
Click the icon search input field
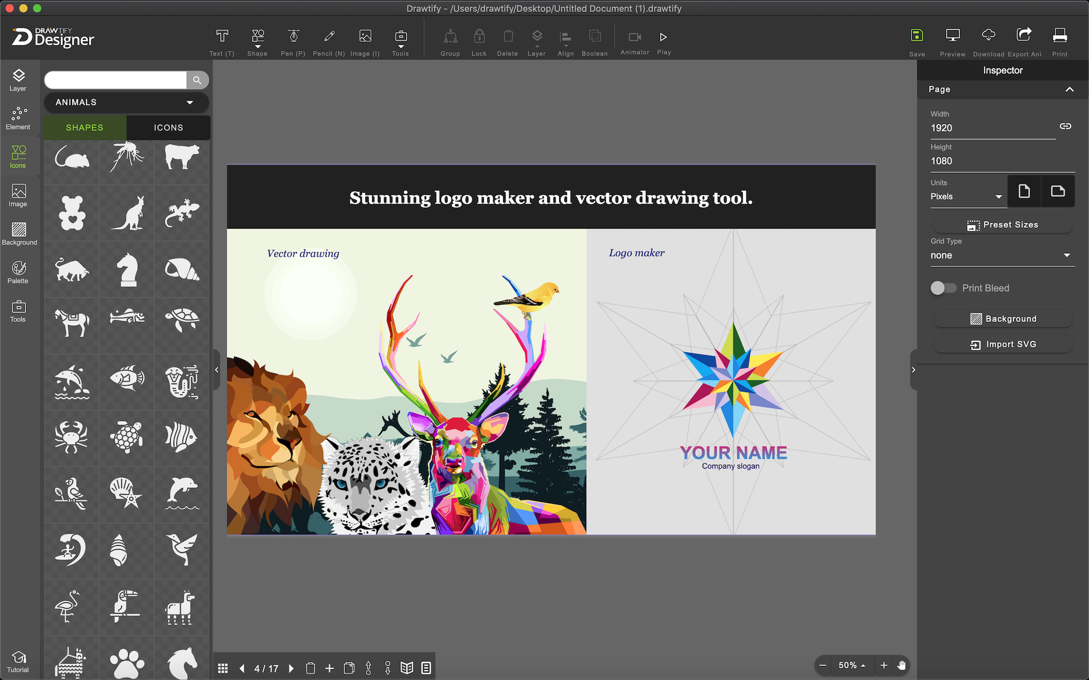click(x=115, y=80)
